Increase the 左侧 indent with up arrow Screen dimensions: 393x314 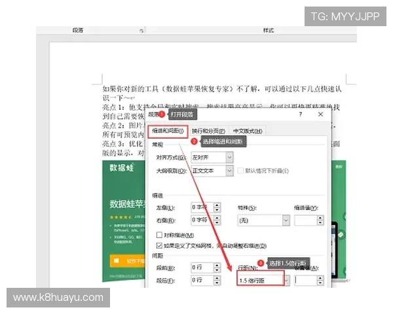(x=217, y=205)
